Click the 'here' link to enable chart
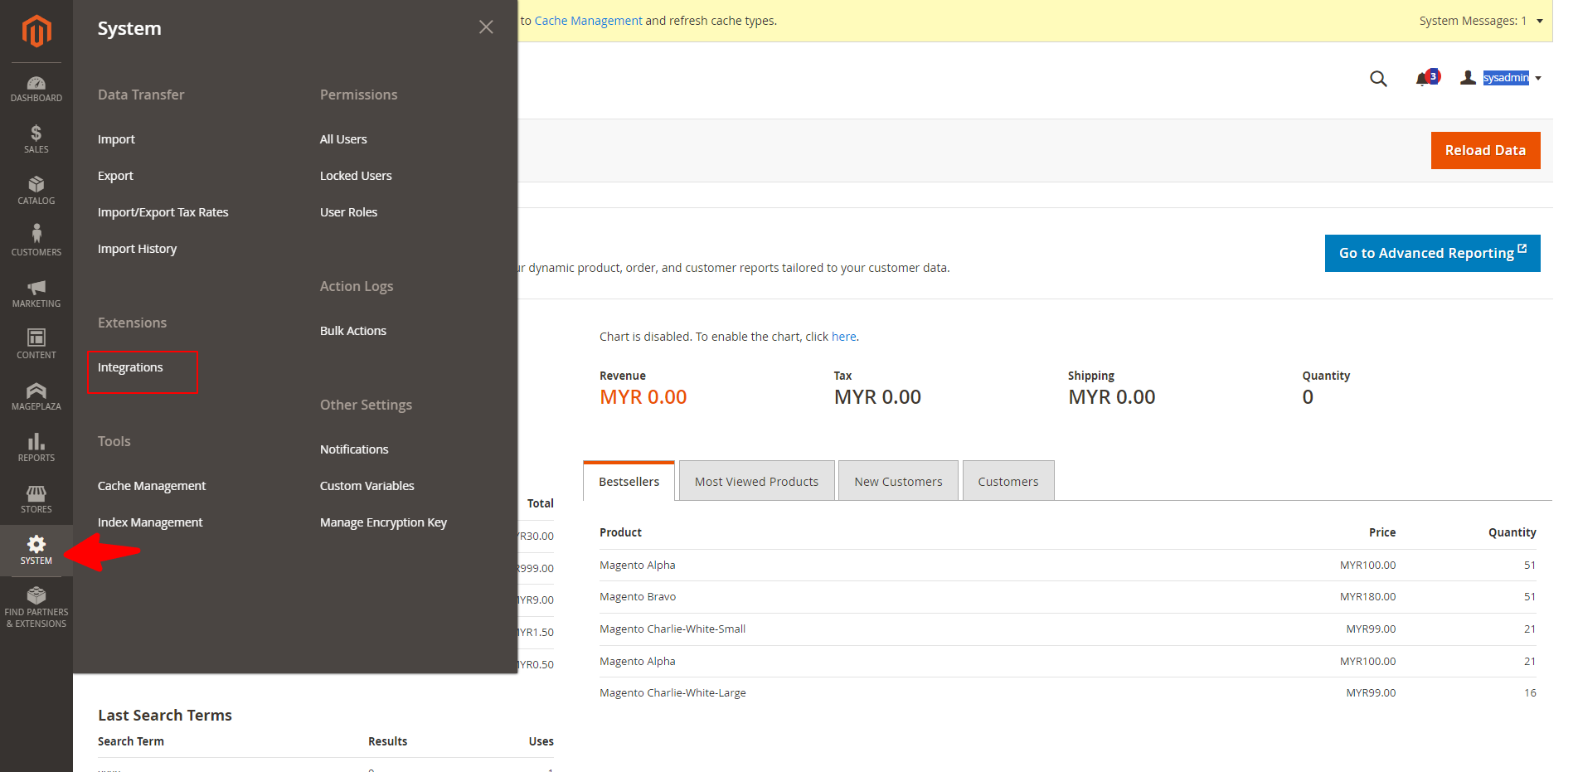Image resolution: width=1578 pixels, height=772 pixels. (x=843, y=337)
